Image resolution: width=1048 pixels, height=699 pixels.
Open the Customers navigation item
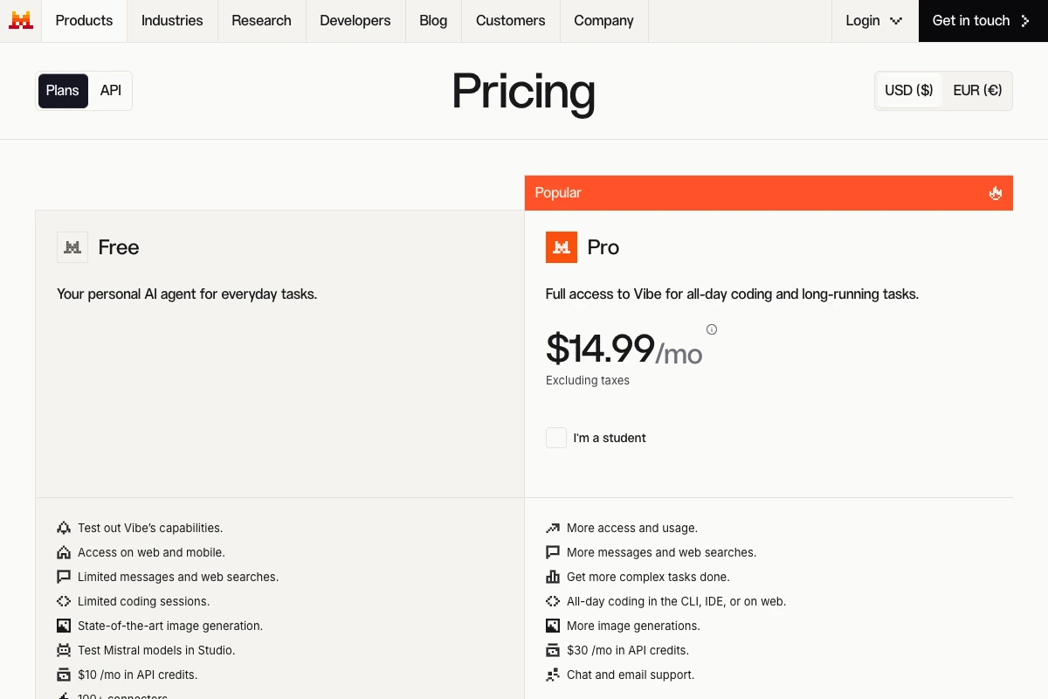pos(511,21)
